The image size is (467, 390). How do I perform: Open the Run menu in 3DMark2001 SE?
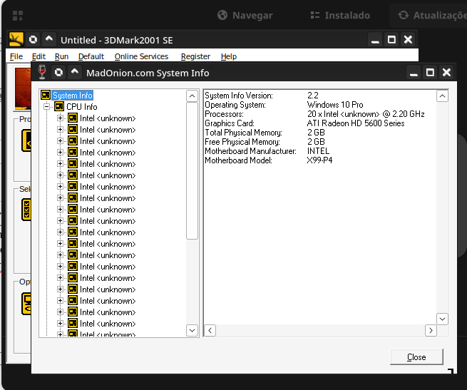(x=61, y=56)
